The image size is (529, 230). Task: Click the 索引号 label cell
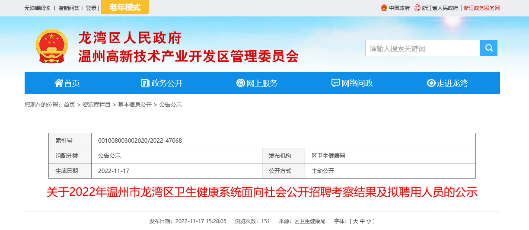point(70,141)
